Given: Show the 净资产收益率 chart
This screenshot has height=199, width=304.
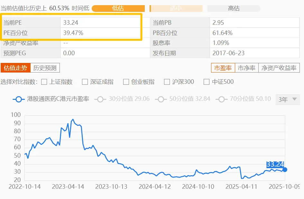Looking at the screenshot, I should [279, 68].
